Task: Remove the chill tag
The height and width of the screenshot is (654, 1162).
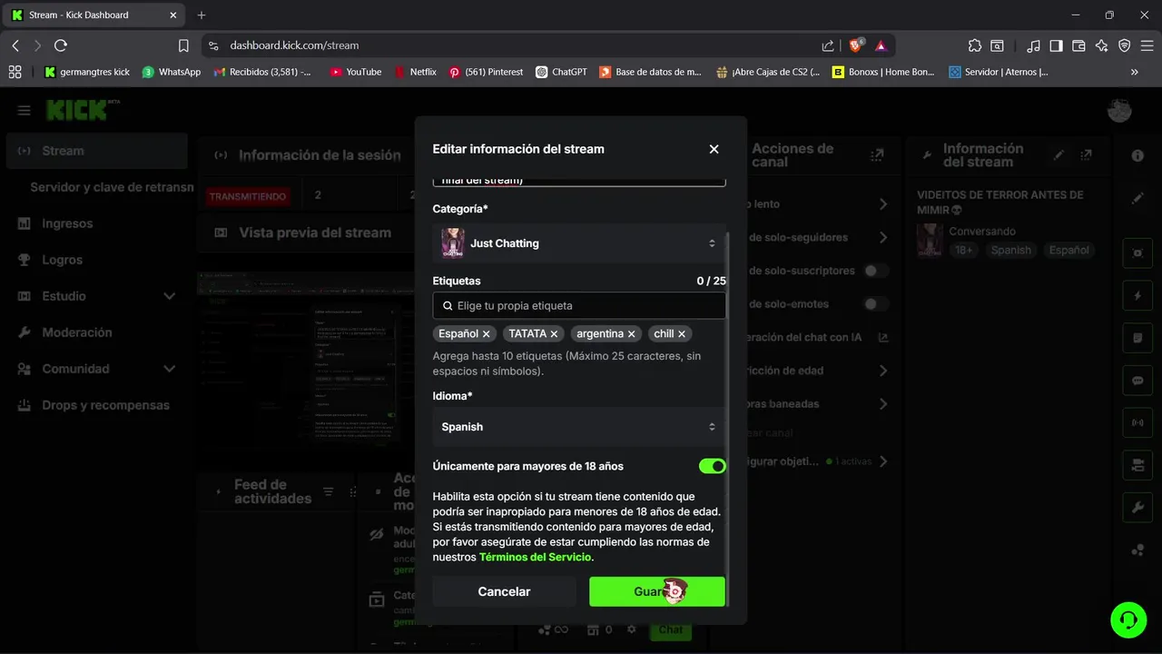Action: [682, 334]
